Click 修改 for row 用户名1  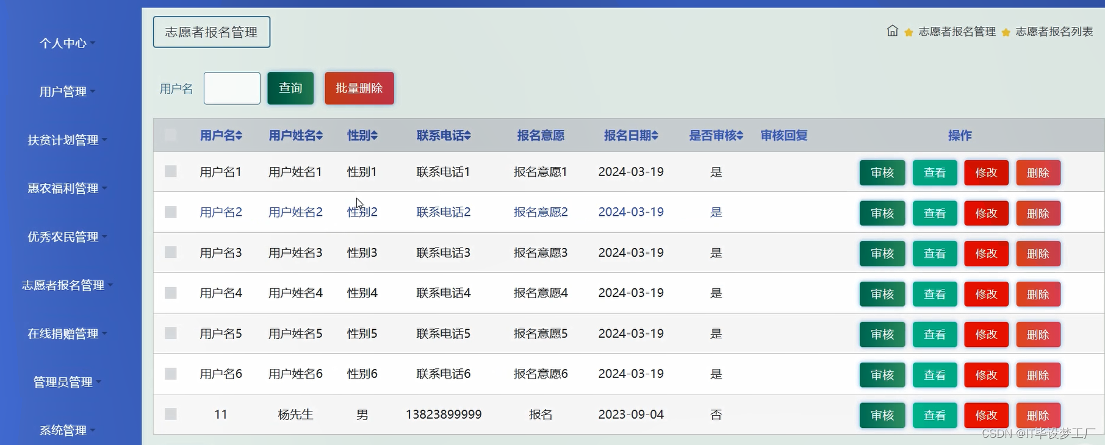click(x=987, y=173)
